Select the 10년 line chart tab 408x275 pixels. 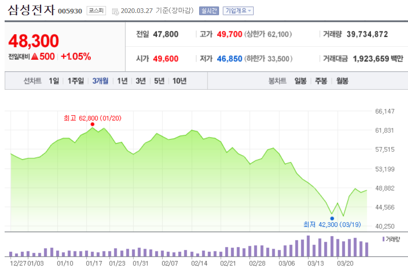pyautogui.click(x=179, y=81)
